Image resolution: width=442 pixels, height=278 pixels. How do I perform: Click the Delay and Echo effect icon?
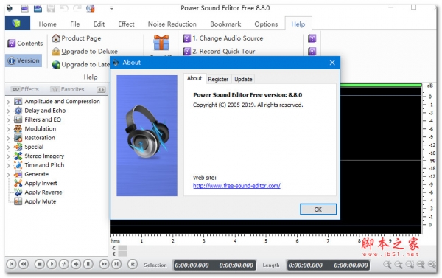[x=18, y=111]
